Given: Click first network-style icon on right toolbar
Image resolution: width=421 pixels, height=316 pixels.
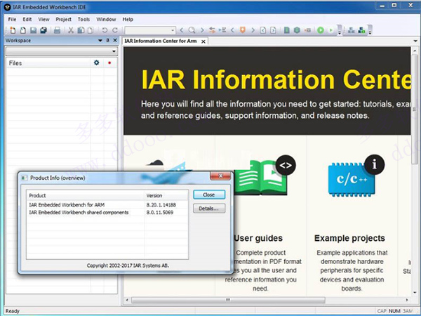Looking at the screenshot, I should 352,30.
